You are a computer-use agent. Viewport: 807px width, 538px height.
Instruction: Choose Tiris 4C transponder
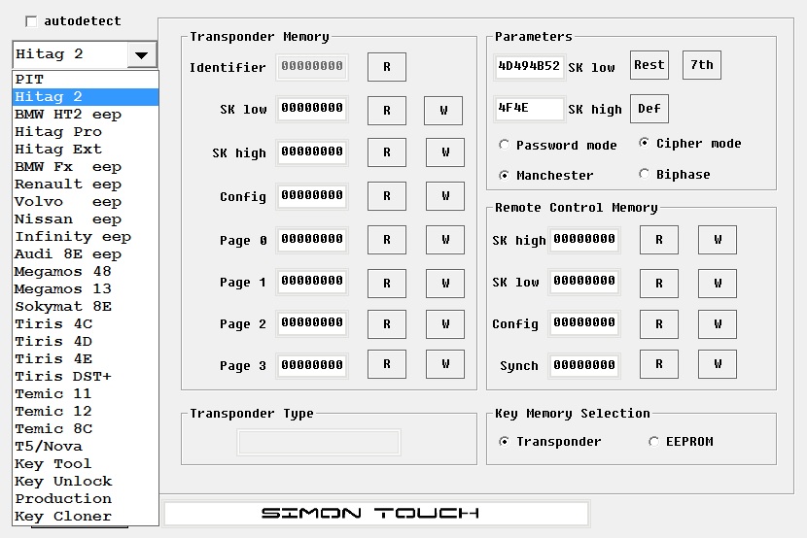coord(86,324)
